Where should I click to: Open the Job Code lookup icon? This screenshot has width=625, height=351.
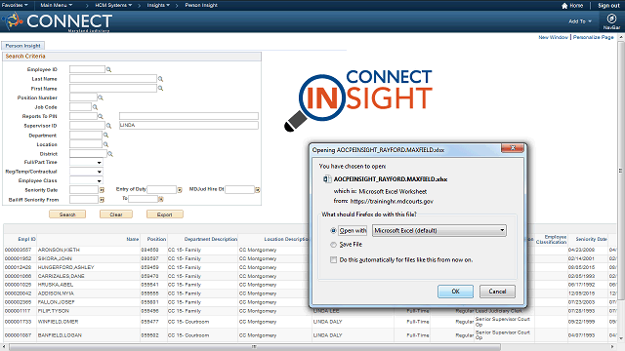[95, 107]
